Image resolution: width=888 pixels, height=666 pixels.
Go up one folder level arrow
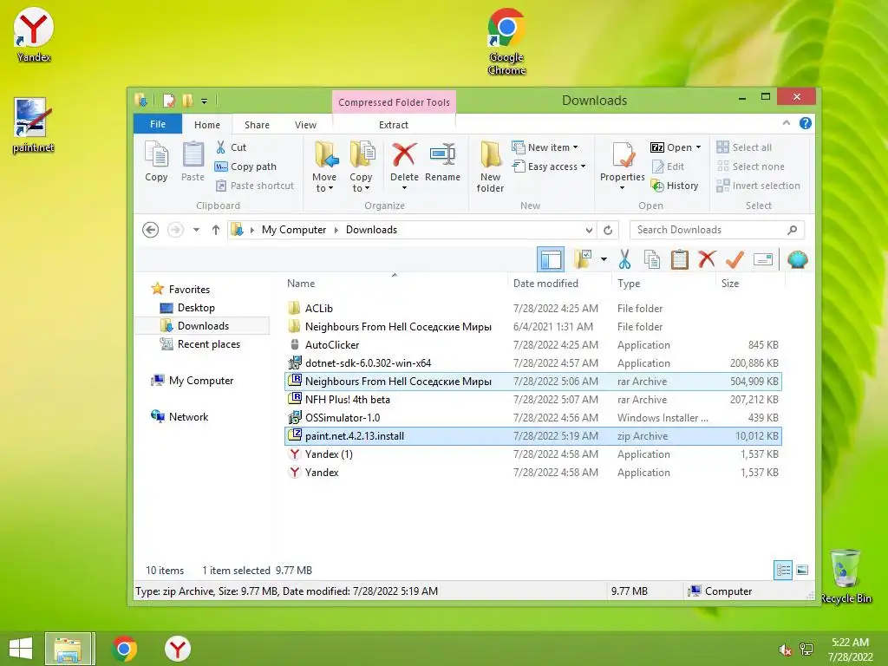click(215, 230)
